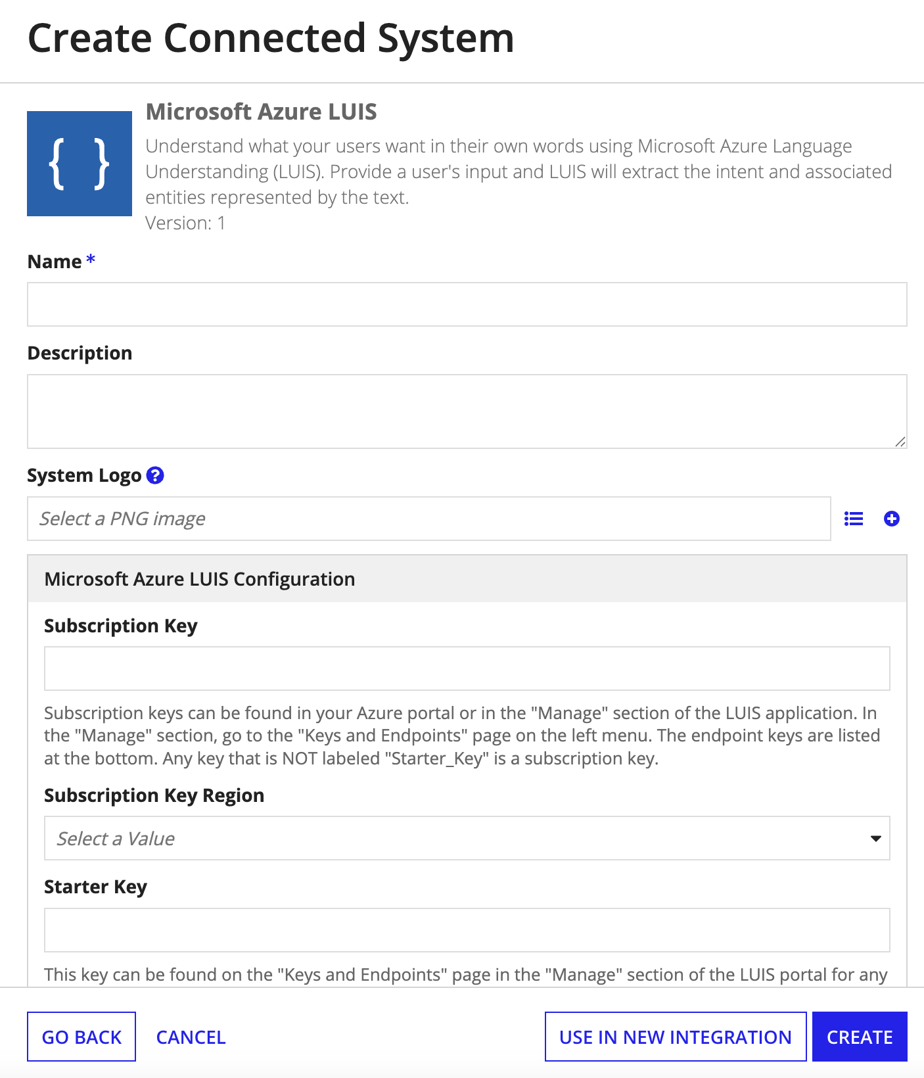Select the Starter Key input field
The height and width of the screenshot is (1078, 924).
[467, 930]
